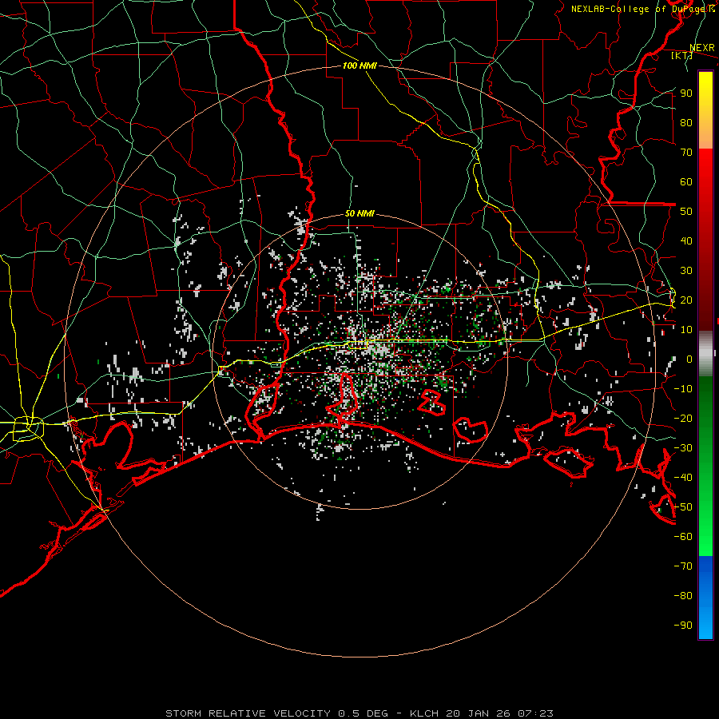Click the "-10" scale value
The image size is (719, 719).
[x=683, y=389]
